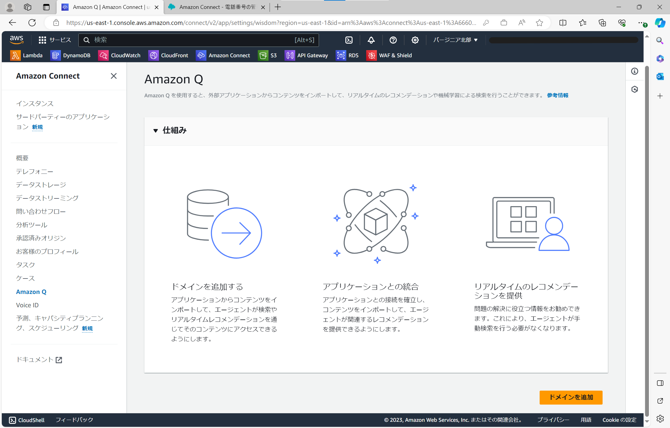
Task: Open browser split screen icon
Action: 563,23
